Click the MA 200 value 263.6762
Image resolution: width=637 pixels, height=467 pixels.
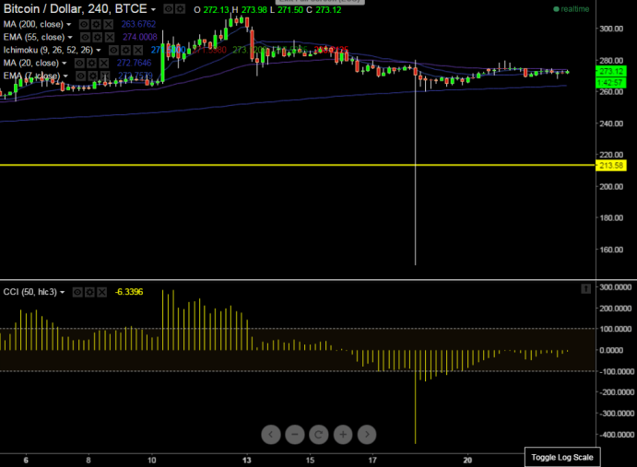coord(138,24)
